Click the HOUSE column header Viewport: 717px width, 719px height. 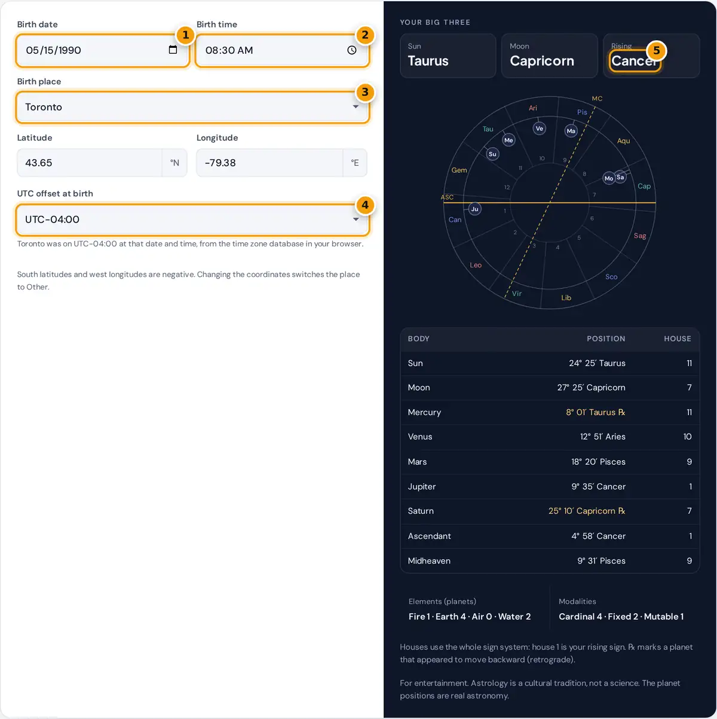(678, 339)
